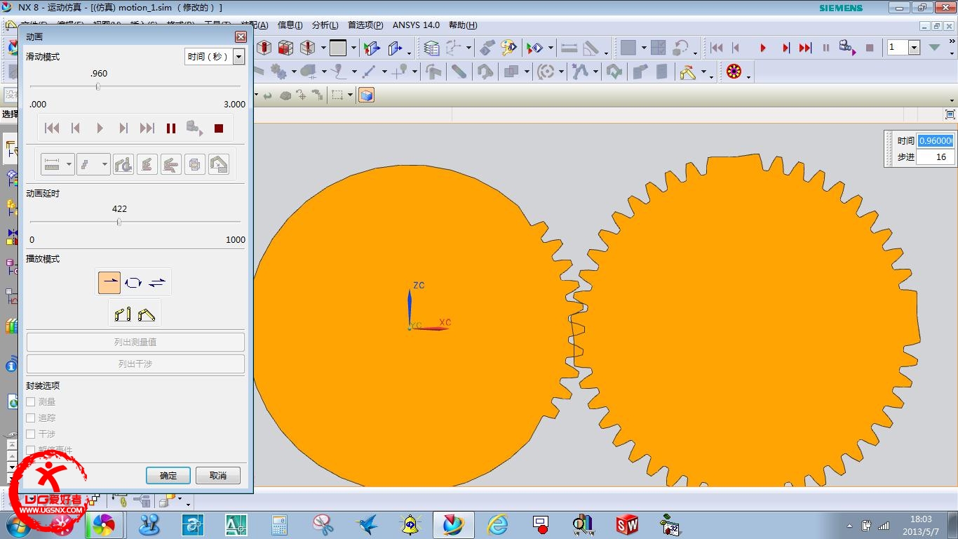The width and height of the screenshot is (958, 539).
Task: Click the time slider handle at .960
Action: (98, 87)
